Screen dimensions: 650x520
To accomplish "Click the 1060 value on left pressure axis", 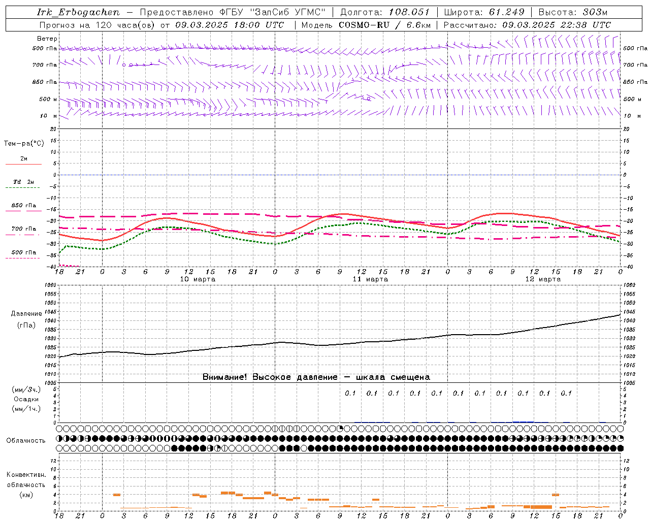I will (51, 285).
